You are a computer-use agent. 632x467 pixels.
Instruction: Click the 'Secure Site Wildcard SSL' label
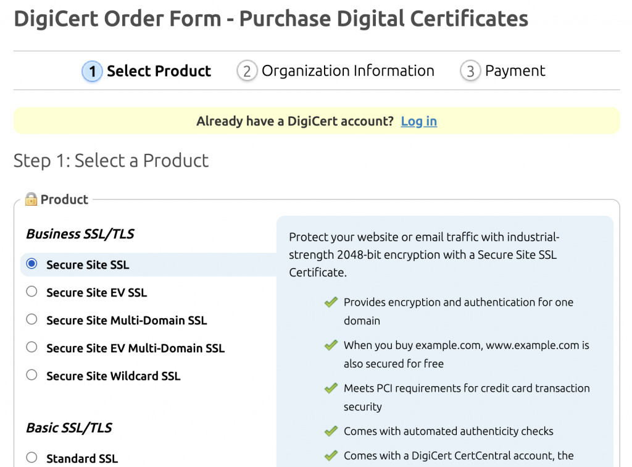[x=114, y=376]
